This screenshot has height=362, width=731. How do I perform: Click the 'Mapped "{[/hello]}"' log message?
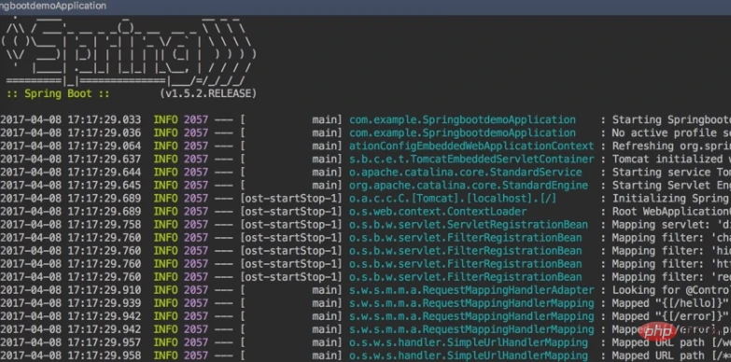coord(670,303)
